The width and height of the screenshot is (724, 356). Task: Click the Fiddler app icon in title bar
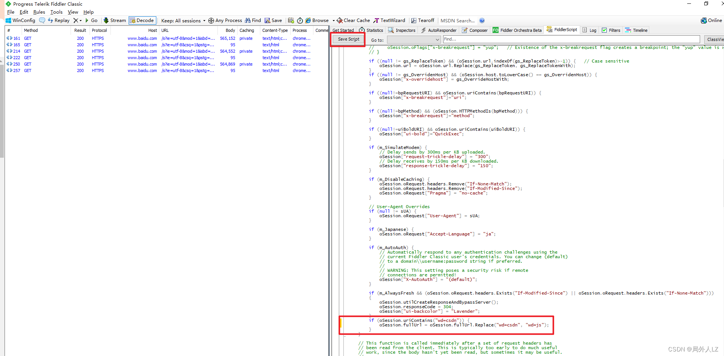8,4
